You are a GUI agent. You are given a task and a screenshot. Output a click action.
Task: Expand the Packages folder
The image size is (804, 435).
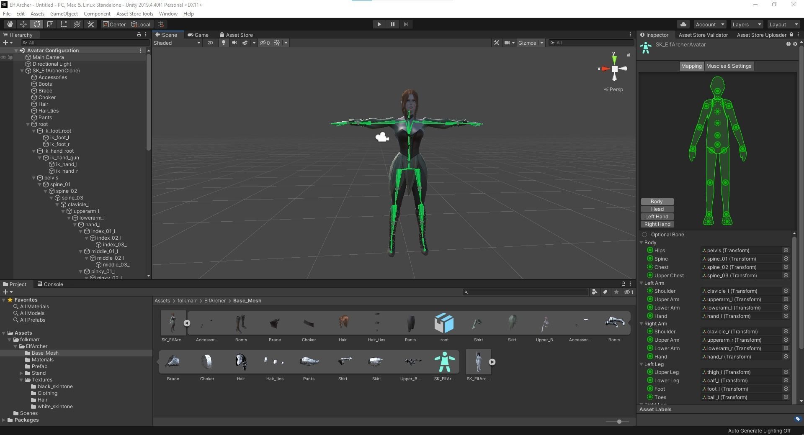4,420
